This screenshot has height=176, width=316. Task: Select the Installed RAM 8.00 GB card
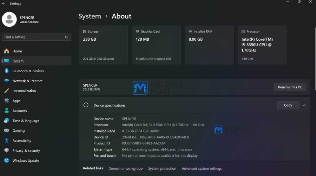[209, 45]
